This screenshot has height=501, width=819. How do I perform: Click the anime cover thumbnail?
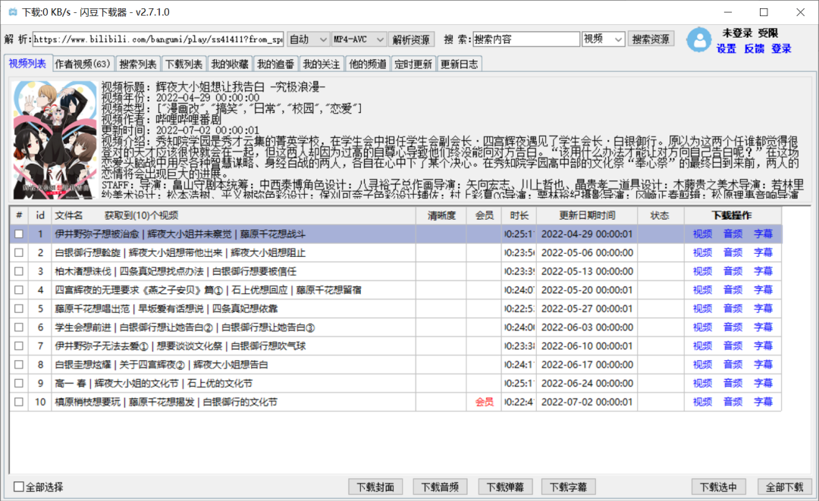(x=55, y=139)
